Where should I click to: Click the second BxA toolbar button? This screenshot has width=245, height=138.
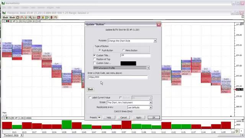(x=12, y=17)
